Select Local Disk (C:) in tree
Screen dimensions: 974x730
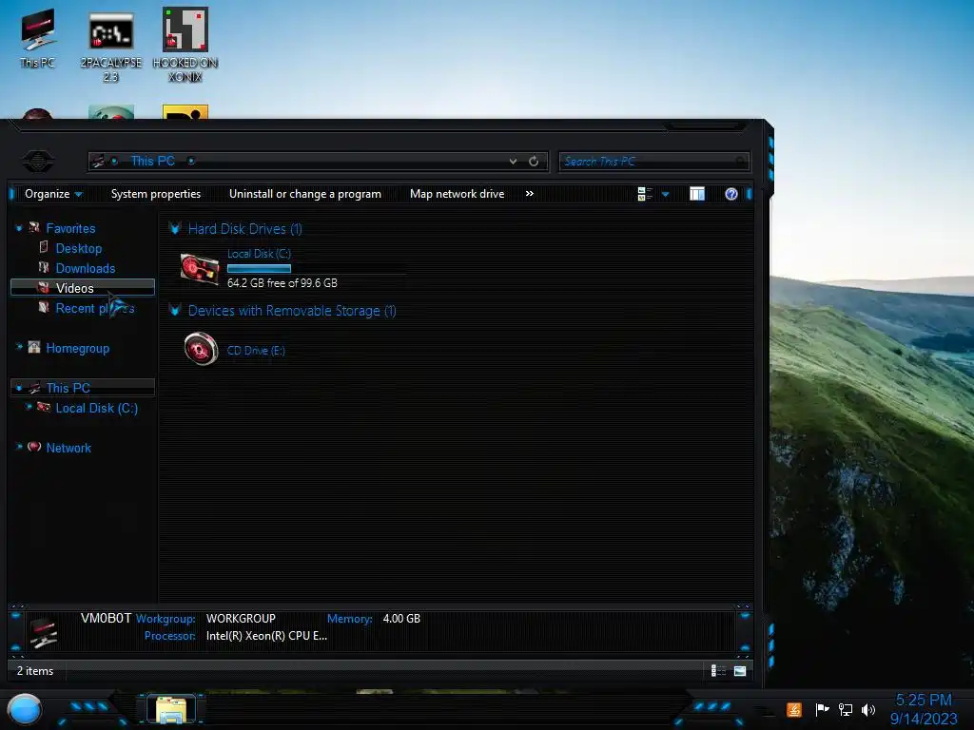pos(97,408)
